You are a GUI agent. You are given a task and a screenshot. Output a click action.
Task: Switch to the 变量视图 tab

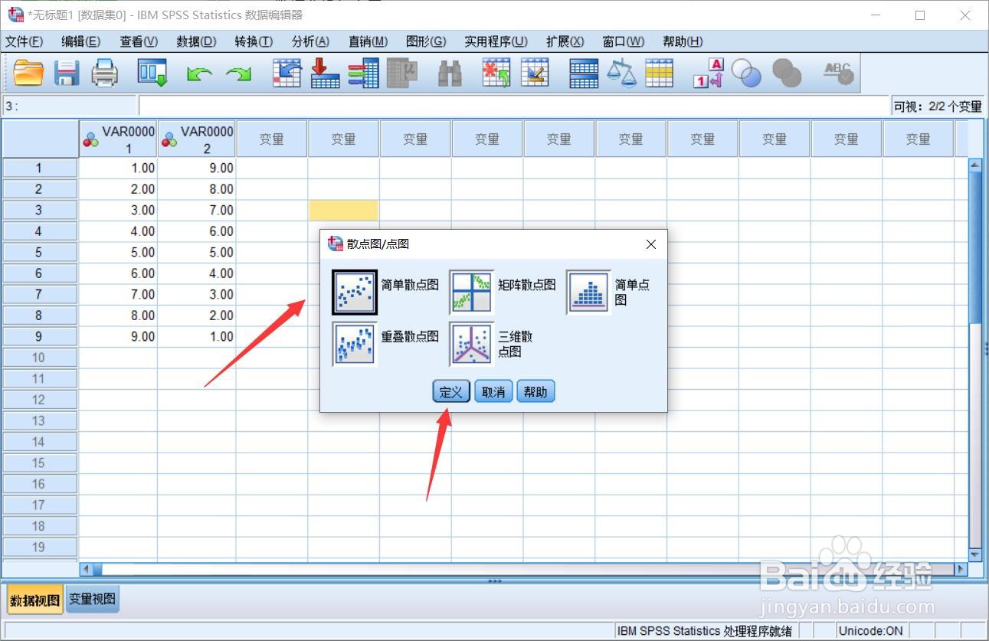(x=92, y=600)
